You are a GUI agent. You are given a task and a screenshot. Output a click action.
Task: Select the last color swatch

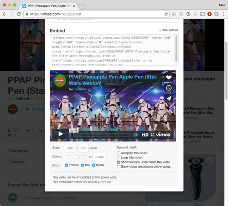86,157
